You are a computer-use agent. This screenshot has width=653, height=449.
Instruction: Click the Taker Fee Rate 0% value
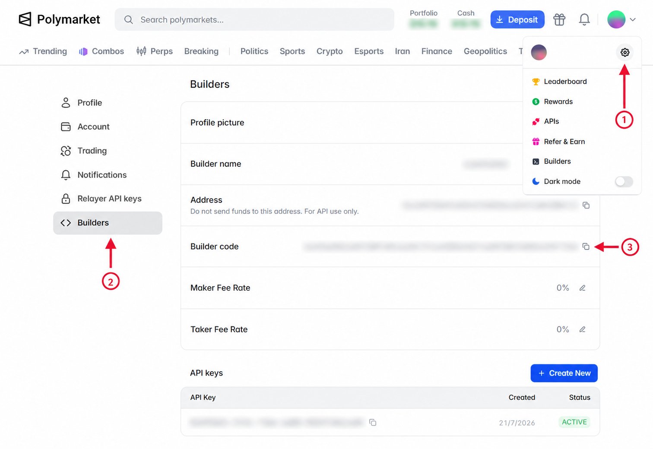[563, 329]
